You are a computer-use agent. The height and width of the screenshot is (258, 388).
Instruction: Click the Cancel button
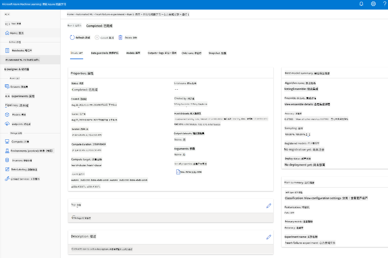coord(104,38)
